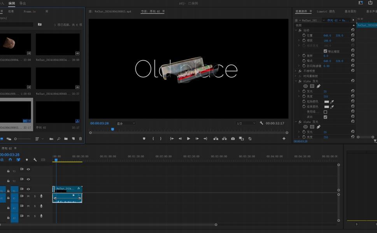Mute audio track A1
Image resolution: width=377 pixels, height=233 pixels.
coord(28,196)
